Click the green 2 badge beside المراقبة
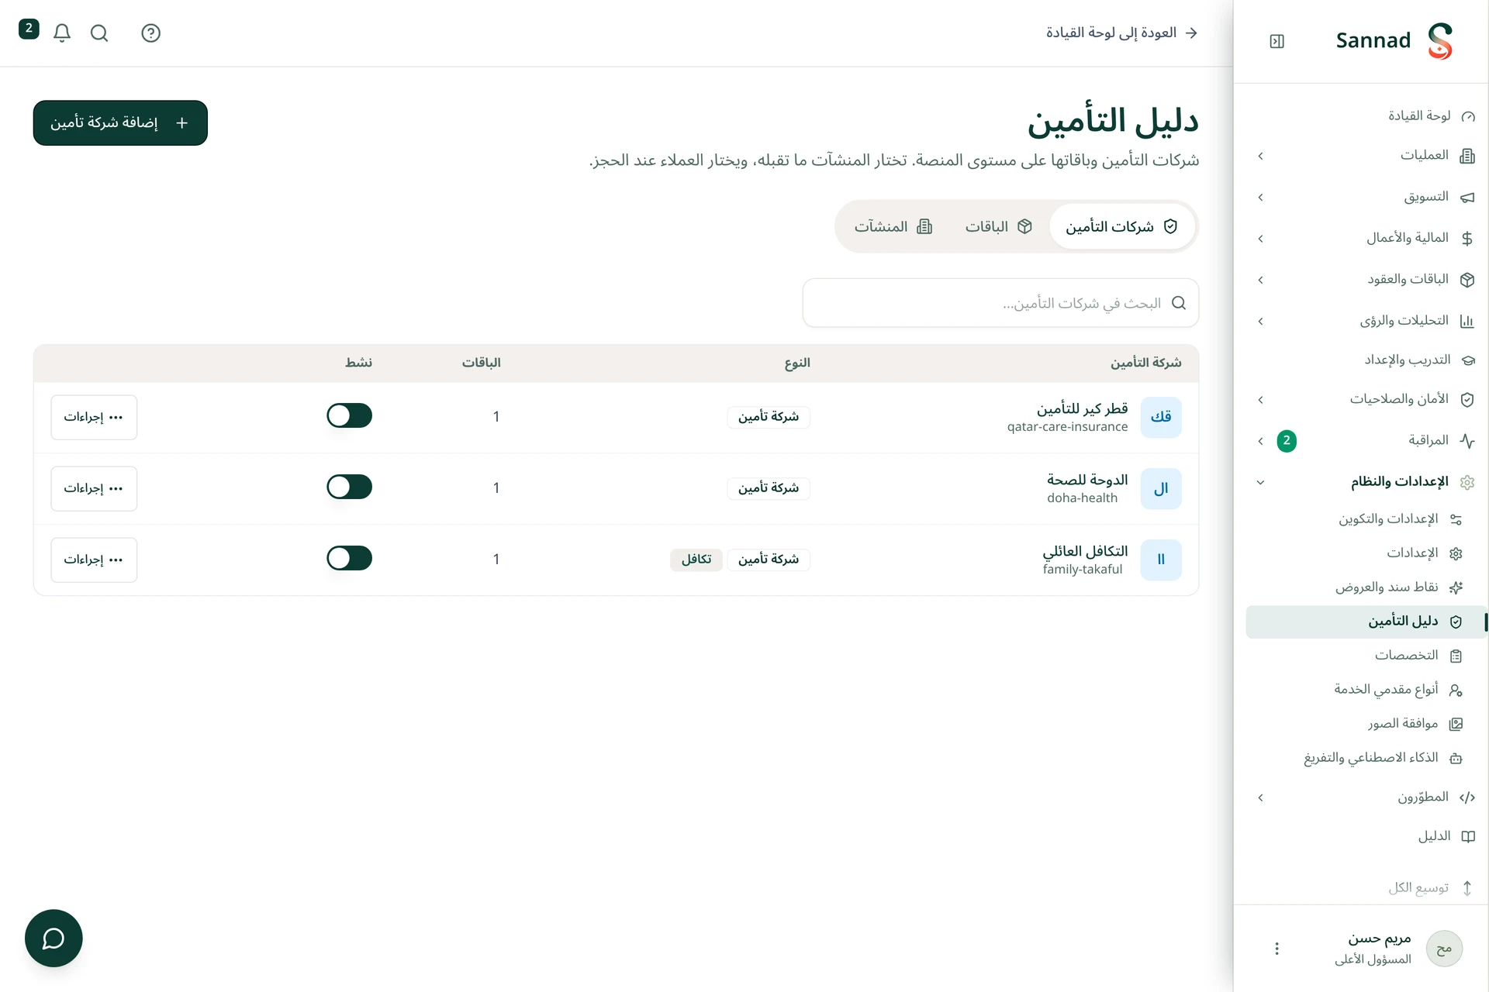 point(1287,441)
